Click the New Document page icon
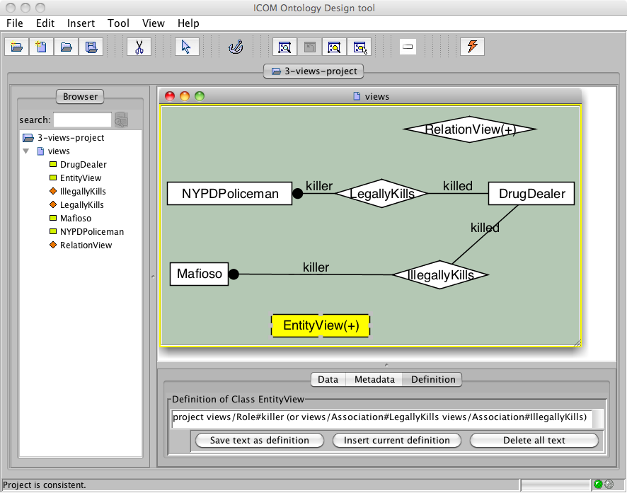This screenshot has height=493, width=627. (x=41, y=47)
